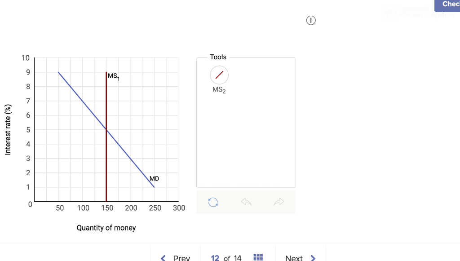Click the Next chevron arrow
This screenshot has width=460, height=261.
click(x=313, y=257)
